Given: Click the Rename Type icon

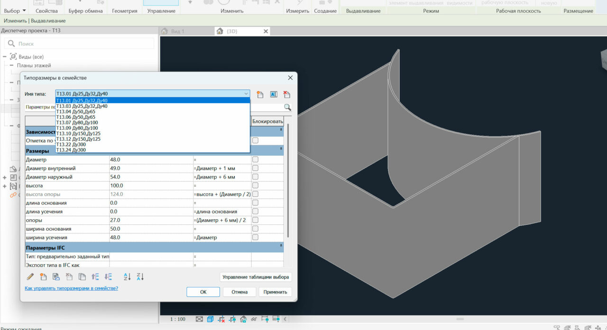Looking at the screenshot, I should [x=273, y=94].
